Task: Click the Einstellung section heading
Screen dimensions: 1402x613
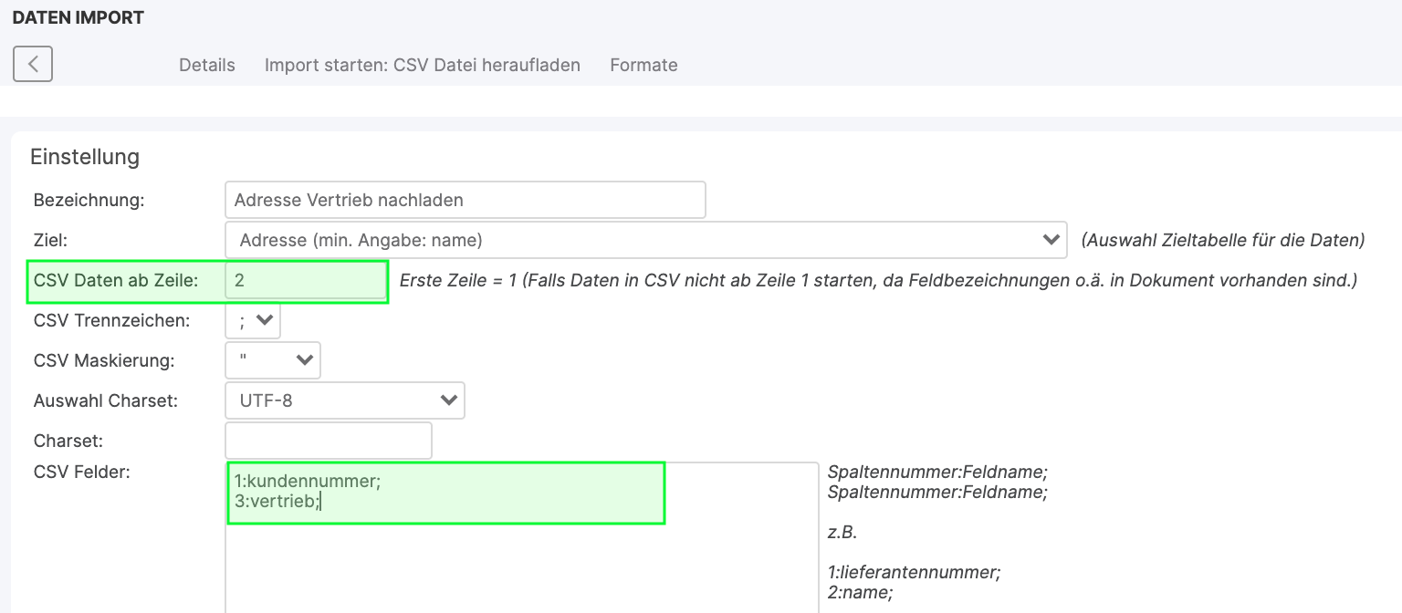Action: (x=85, y=157)
